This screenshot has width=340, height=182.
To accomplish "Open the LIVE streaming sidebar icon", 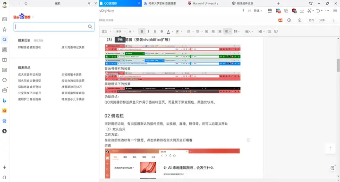I will (x=4, y=70).
